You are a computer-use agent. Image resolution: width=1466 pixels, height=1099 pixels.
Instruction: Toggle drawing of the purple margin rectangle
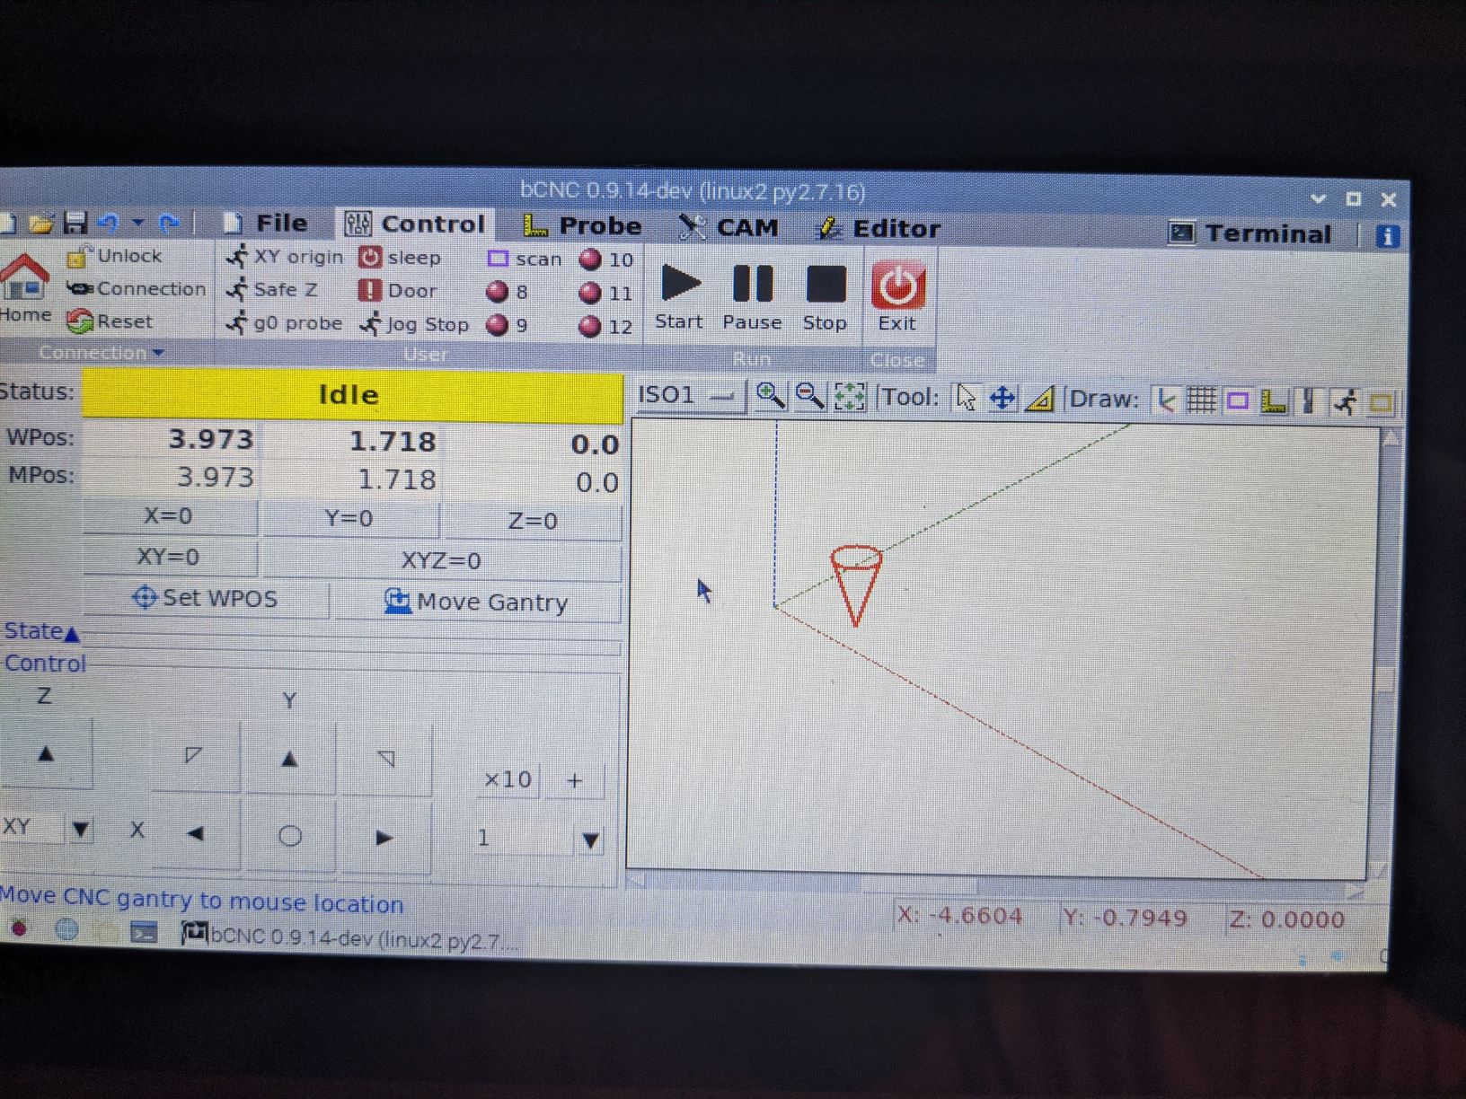(1238, 401)
